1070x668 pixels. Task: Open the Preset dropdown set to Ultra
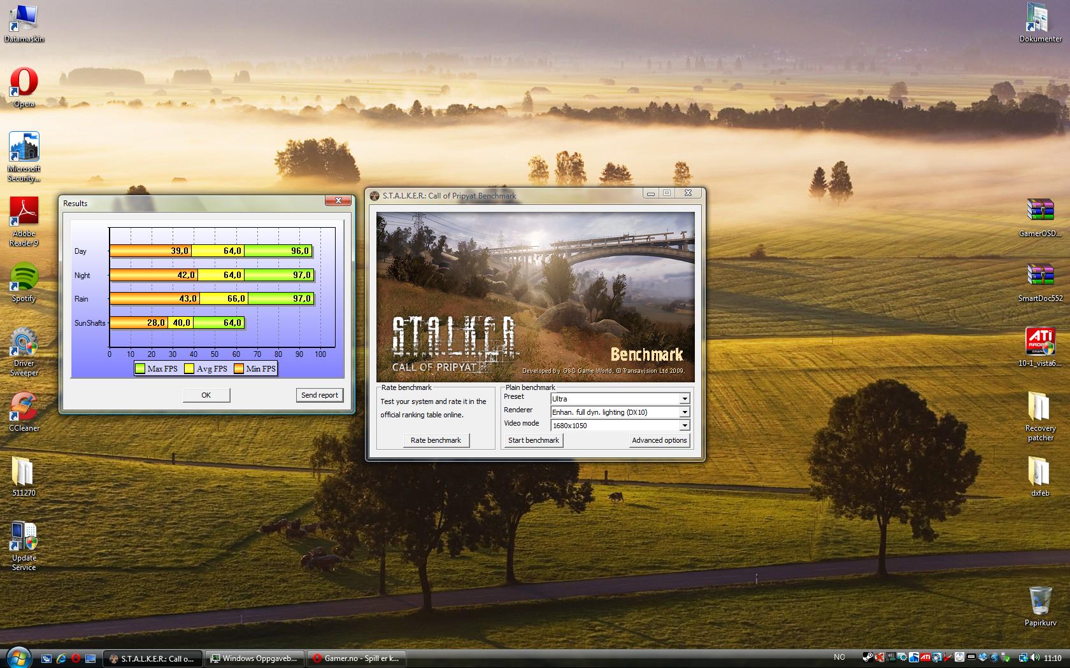[620, 398]
